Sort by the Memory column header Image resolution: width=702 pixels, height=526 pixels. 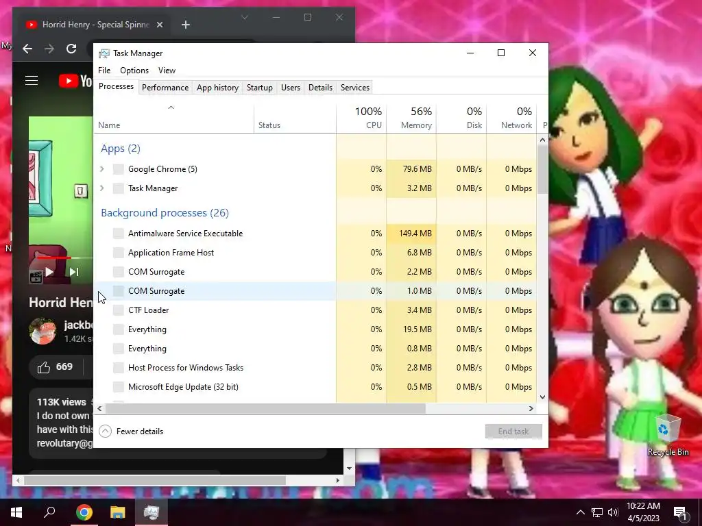click(411, 118)
